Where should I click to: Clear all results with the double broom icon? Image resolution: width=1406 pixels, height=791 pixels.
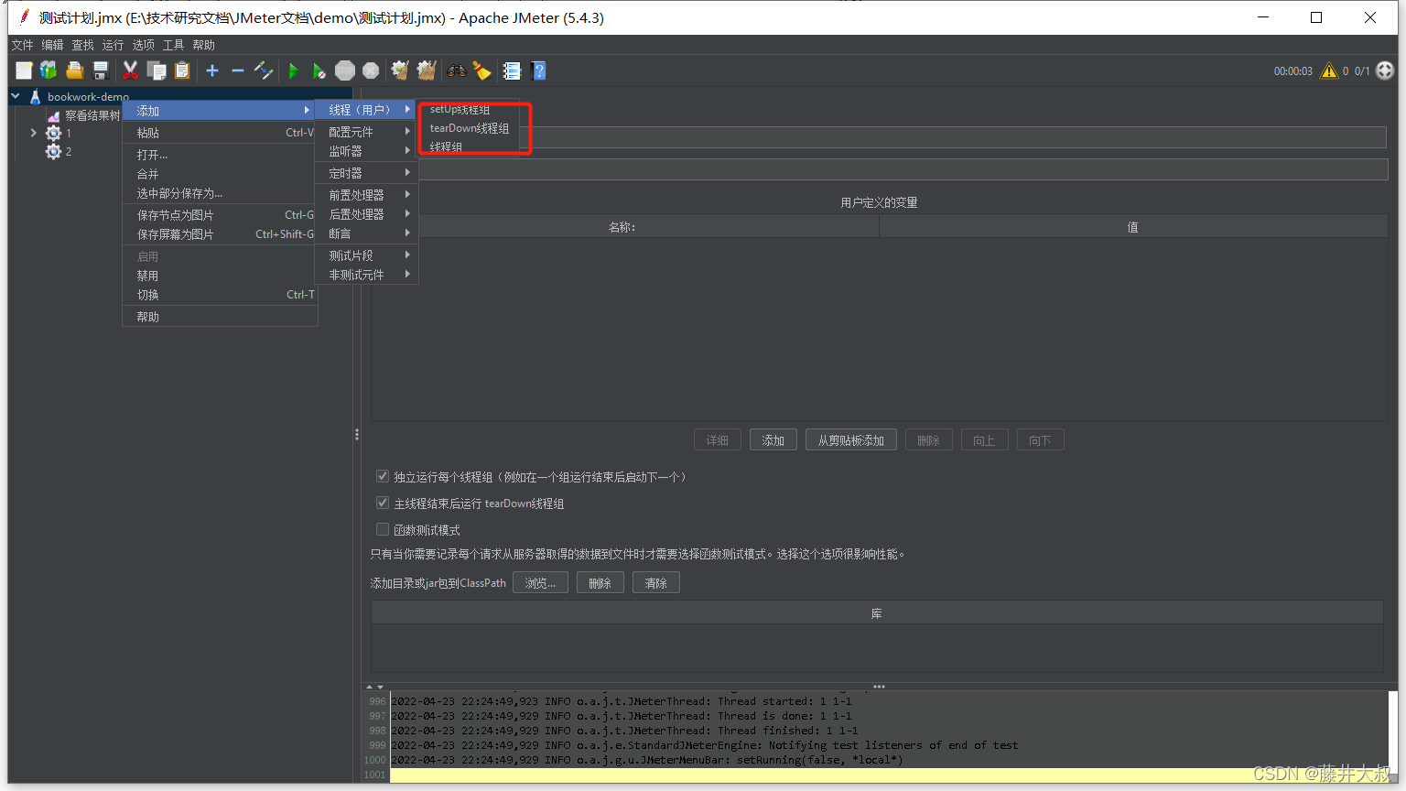tap(426, 70)
